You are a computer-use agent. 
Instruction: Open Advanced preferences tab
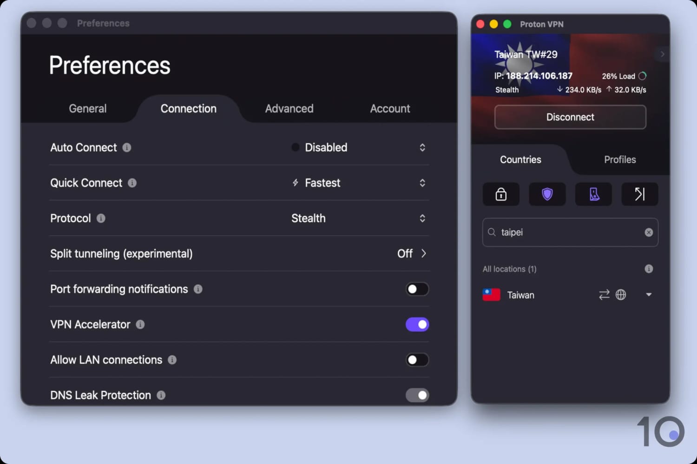pos(289,109)
